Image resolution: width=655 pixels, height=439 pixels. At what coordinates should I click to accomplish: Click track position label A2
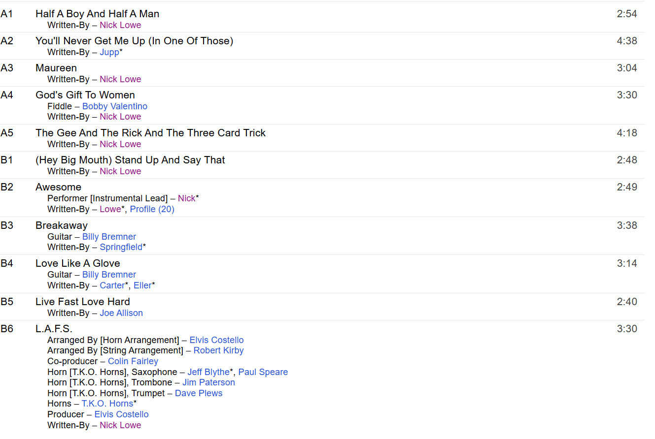point(7,41)
